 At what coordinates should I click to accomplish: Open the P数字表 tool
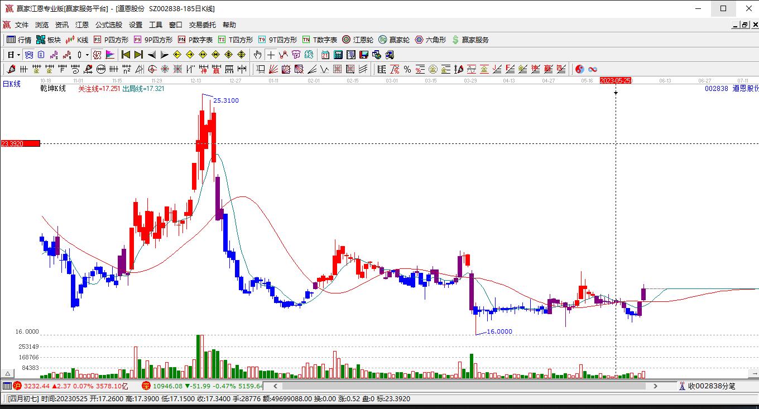(x=195, y=40)
